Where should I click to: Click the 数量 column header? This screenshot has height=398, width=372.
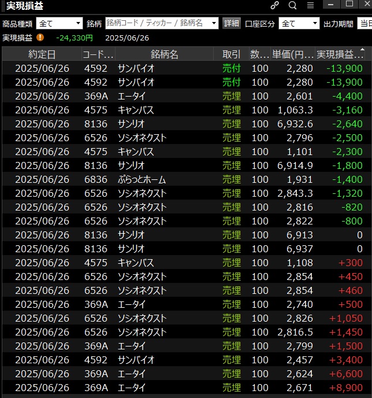(259, 54)
